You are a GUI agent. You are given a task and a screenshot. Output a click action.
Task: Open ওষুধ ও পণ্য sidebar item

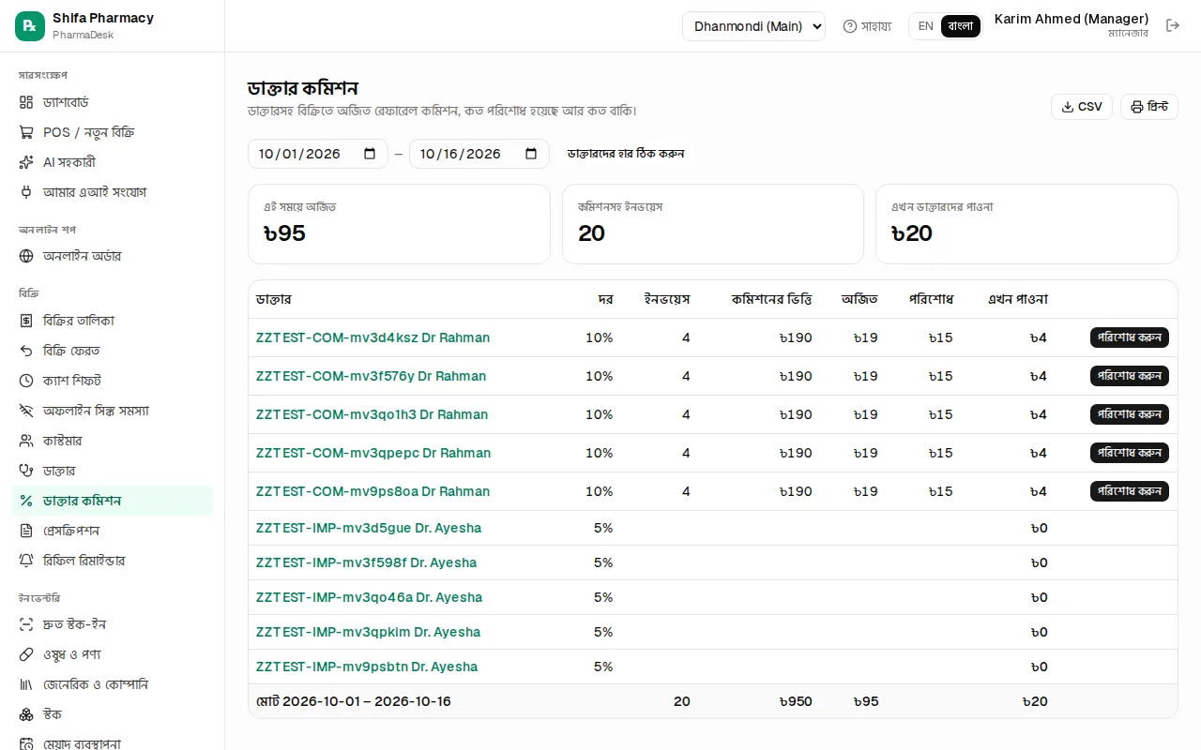click(113, 654)
